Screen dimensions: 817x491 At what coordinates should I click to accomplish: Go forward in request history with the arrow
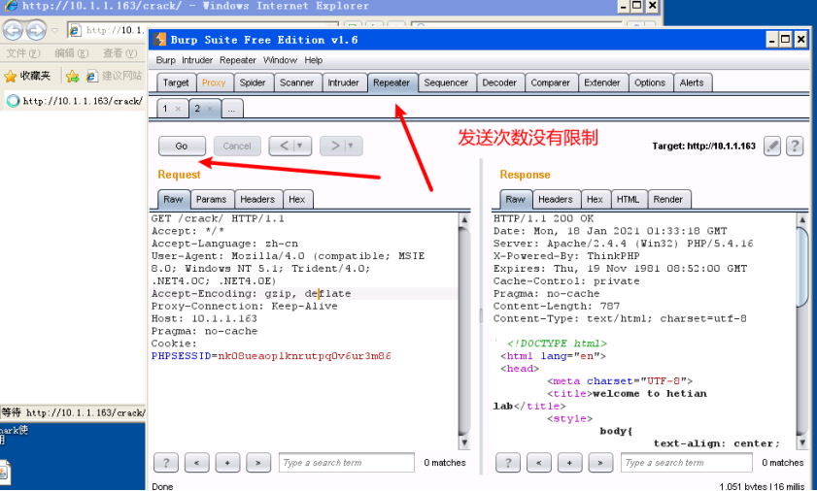pyautogui.click(x=335, y=146)
